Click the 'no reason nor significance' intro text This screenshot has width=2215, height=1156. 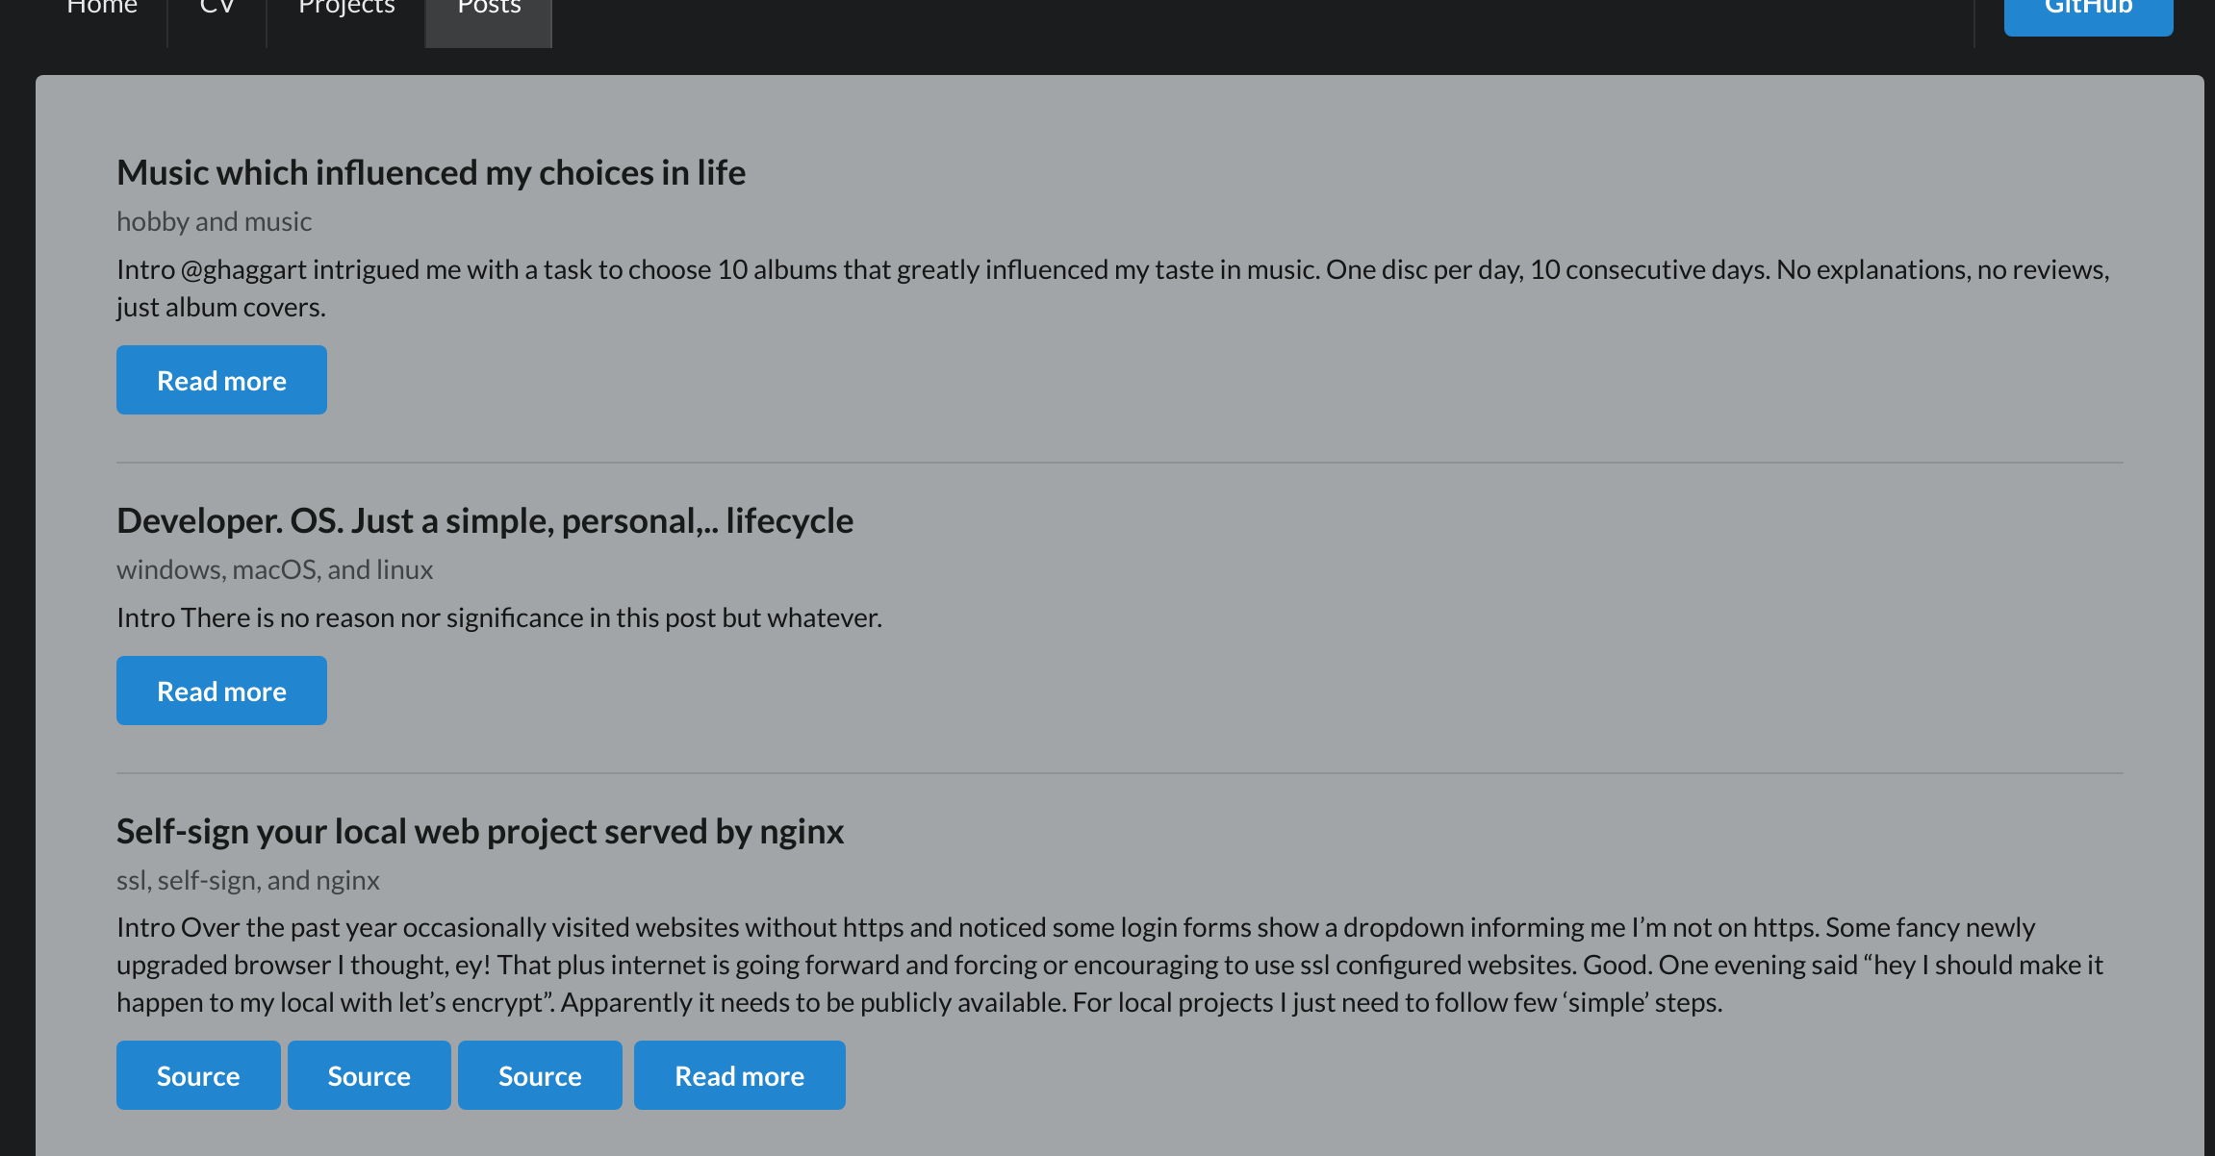click(499, 617)
